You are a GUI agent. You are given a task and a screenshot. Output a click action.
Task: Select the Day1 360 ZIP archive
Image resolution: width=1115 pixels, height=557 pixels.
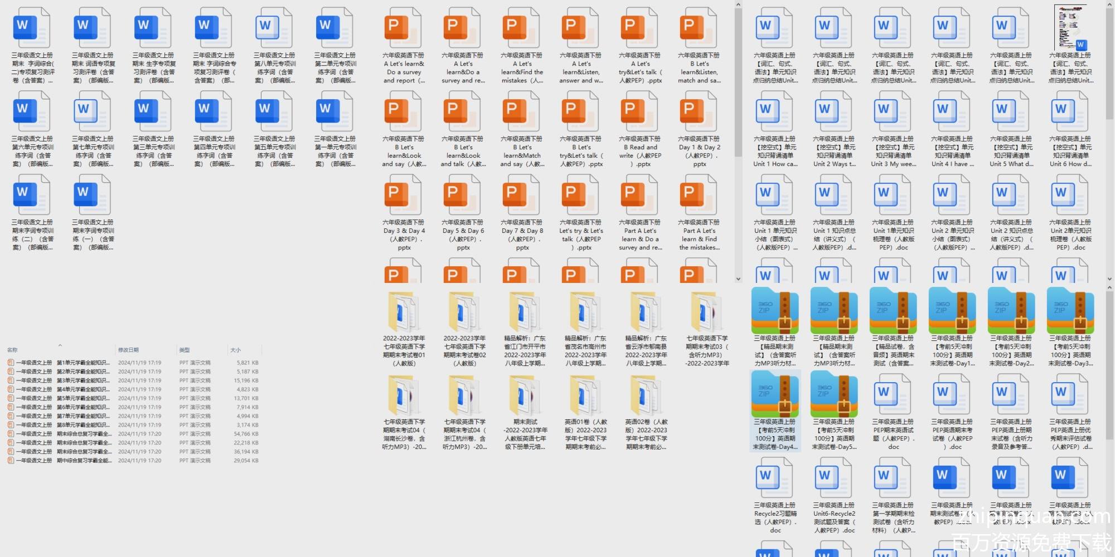[952, 312]
